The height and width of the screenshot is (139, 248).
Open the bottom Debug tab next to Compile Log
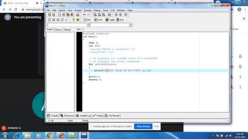98,116
